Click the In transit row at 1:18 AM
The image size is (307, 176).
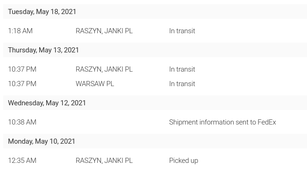(155, 31)
